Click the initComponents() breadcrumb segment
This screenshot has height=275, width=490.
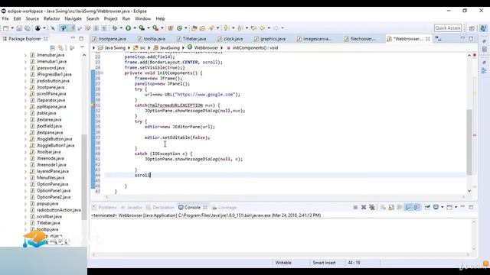252,48
